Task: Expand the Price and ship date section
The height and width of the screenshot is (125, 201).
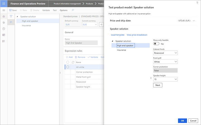Action: point(194,21)
